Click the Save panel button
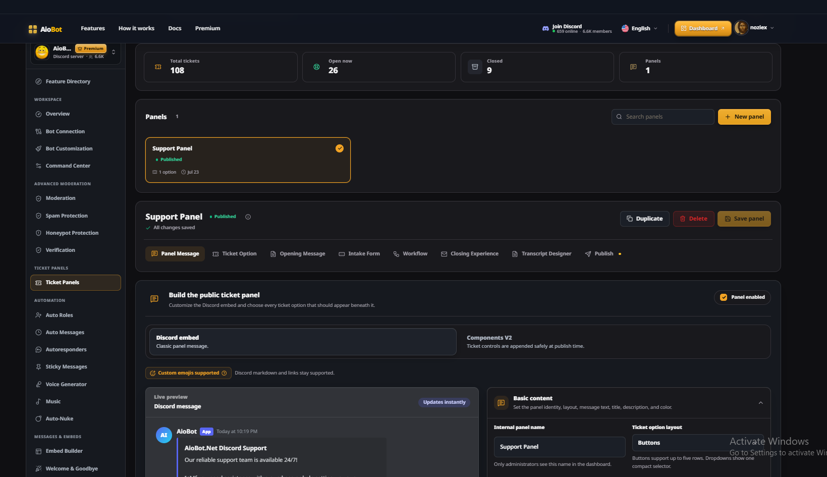827x477 pixels. click(x=744, y=219)
